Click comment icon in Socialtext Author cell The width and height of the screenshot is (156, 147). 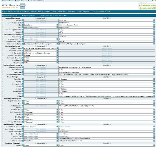coord(57,25)
